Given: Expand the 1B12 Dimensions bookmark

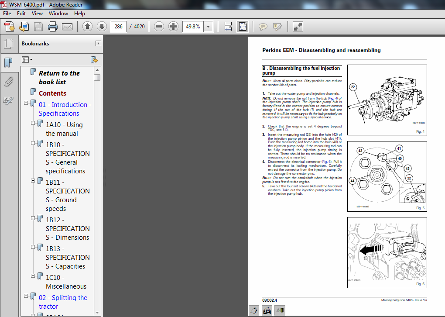Looking at the screenshot, I should (33, 218).
